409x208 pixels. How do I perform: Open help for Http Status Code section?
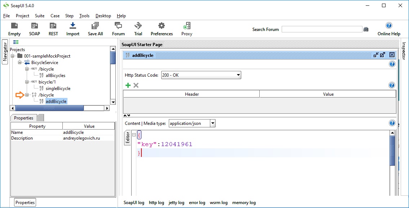pos(392,64)
